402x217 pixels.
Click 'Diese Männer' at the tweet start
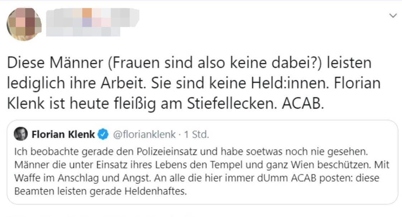(45, 64)
